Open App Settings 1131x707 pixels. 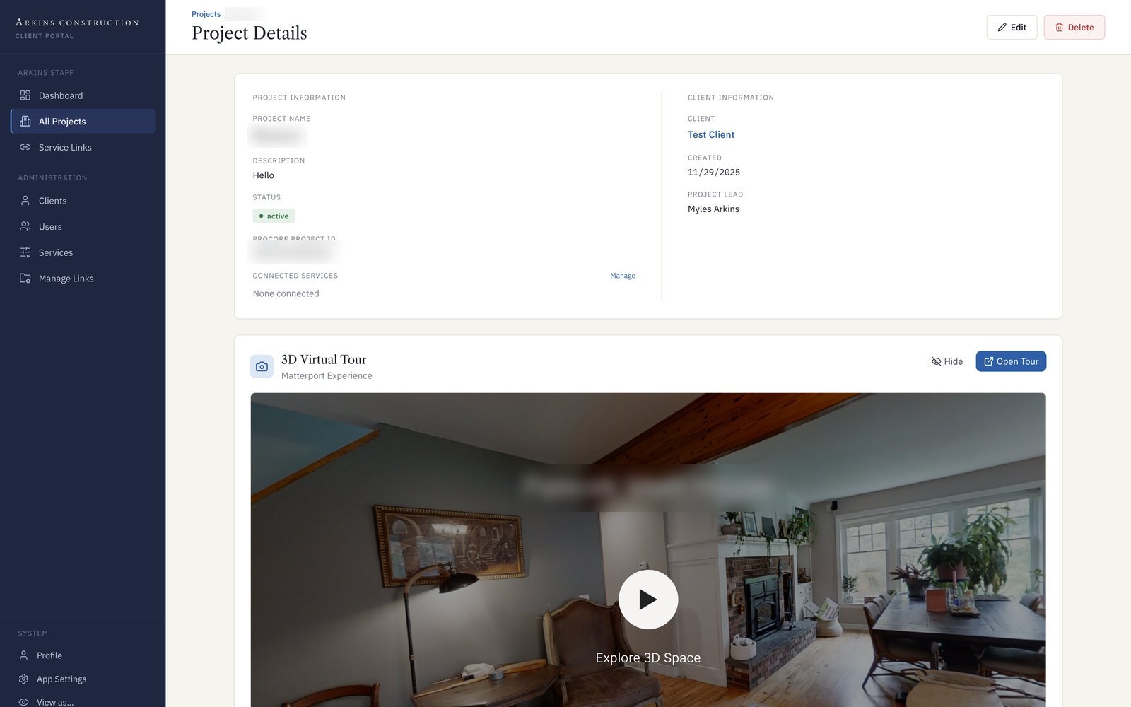(83, 679)
